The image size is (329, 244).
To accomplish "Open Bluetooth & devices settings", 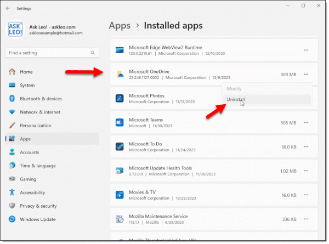I will pyautogui.click(x=41, y=99).
